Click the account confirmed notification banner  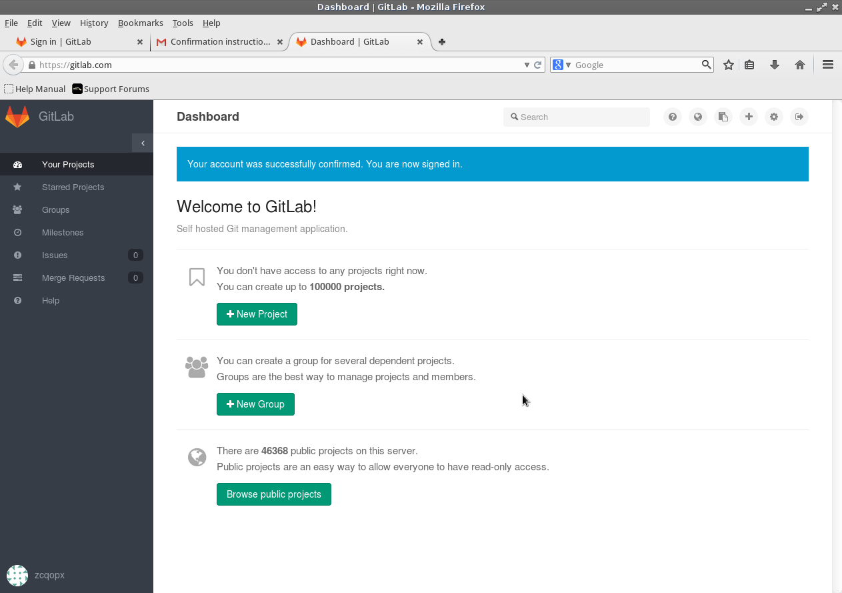click(493, 164)
